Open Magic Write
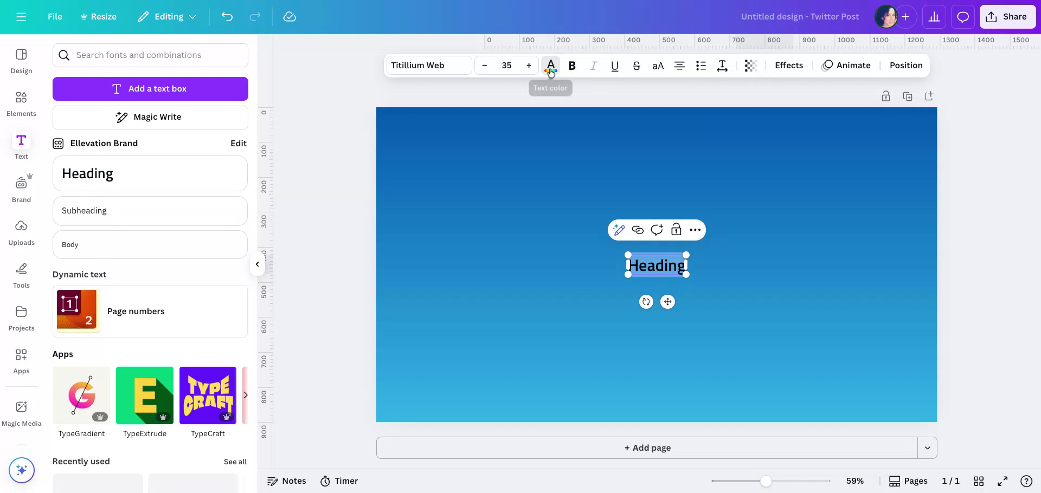The image size is (1041, 493). pos(150,117)
